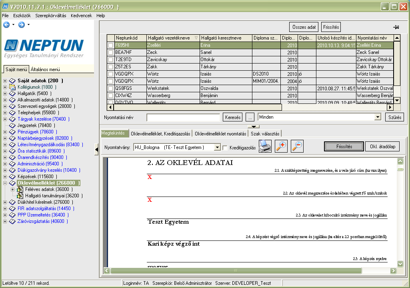This screenshot has height=288, width=410.
Task: Open the Eszközök menu
Action: [x=22, y=16]
